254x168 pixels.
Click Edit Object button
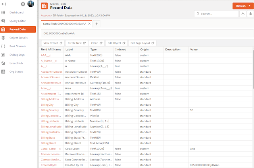pos(116,43)
